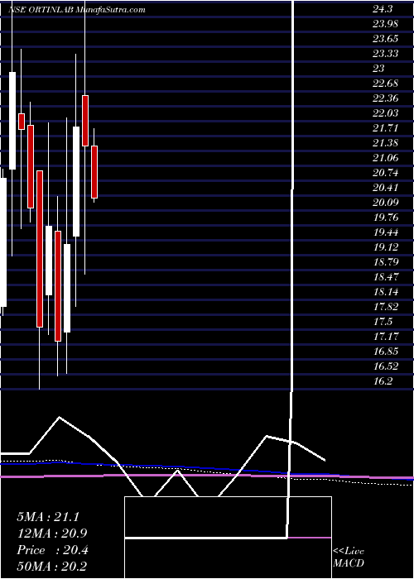This screenshot has width=414, height=579.
Task: Click the 20.74 axis label
Action: click(385, 173)
